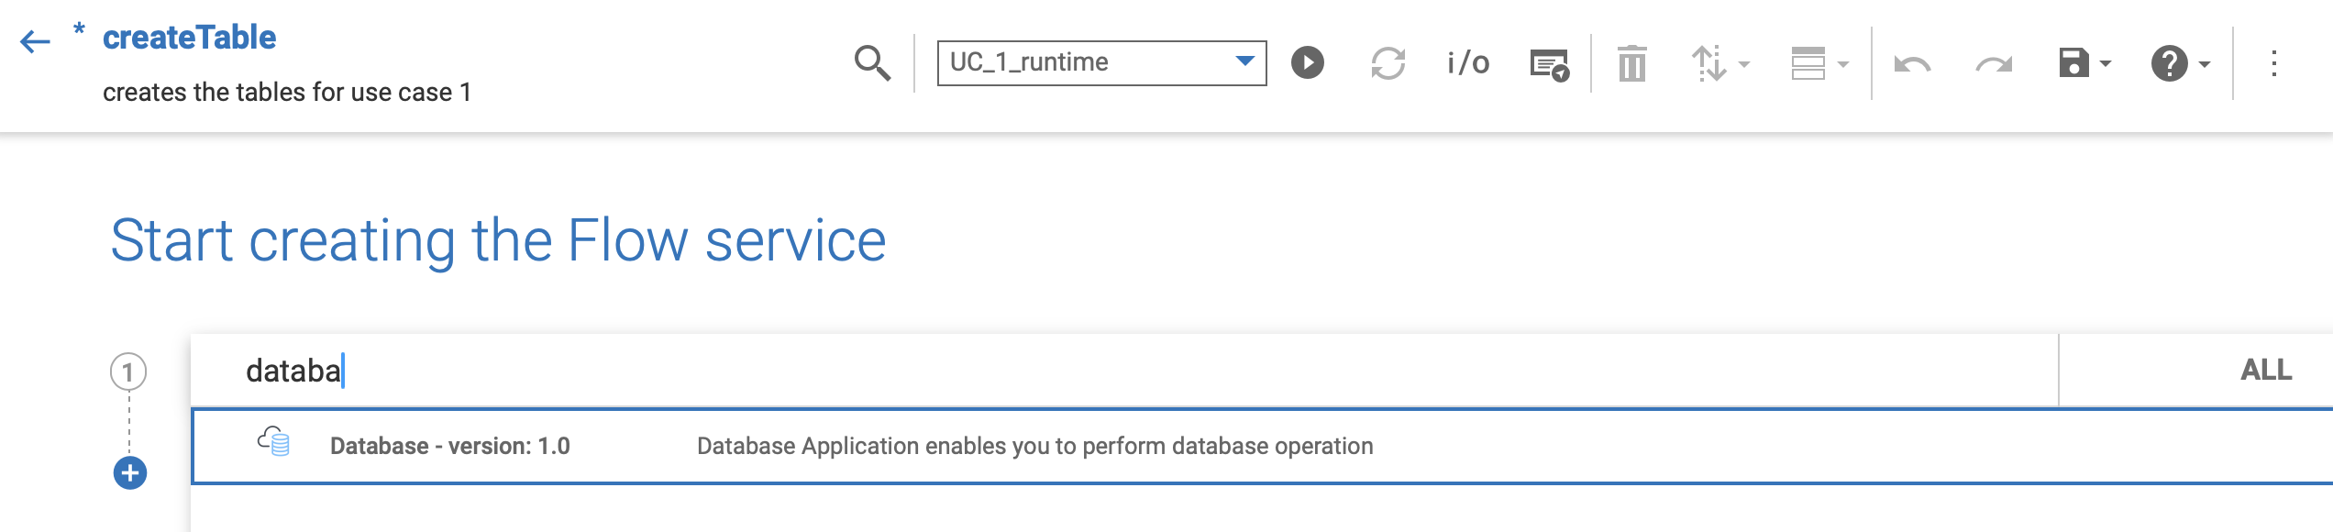Viewport: 2333px width, 532px height.
Task: Open the move step arrows dropdown
Action: click(x=1721, y=63)
